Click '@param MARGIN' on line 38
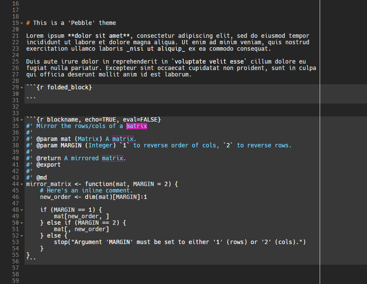Image resolution: width=367 pixels, height=284 pixels. point(59,145)
